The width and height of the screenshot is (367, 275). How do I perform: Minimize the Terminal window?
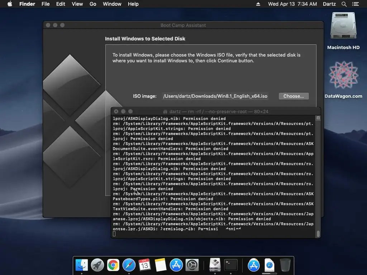click(123, 112)
